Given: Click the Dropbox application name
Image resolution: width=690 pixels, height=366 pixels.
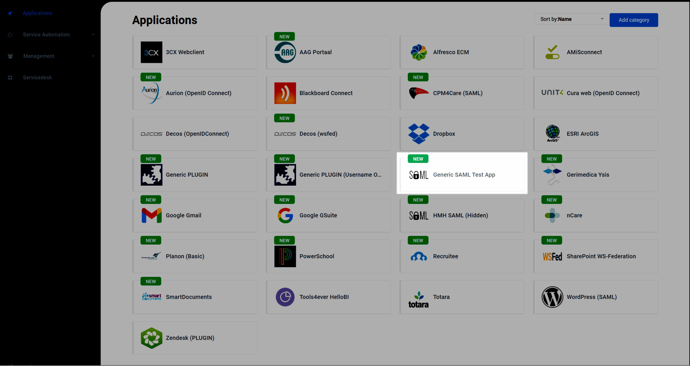Looking at the screenshot, I should [x=444, y=134].
